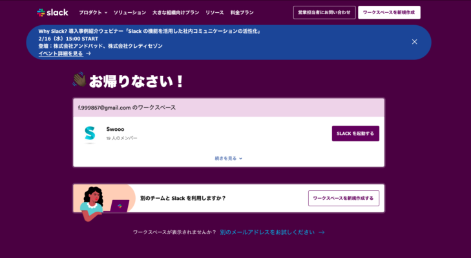Click the f.999857@gmail.com workspace header
Viewport: 471px width, 258px height.
pyautogui.click(x=229, y=108)
